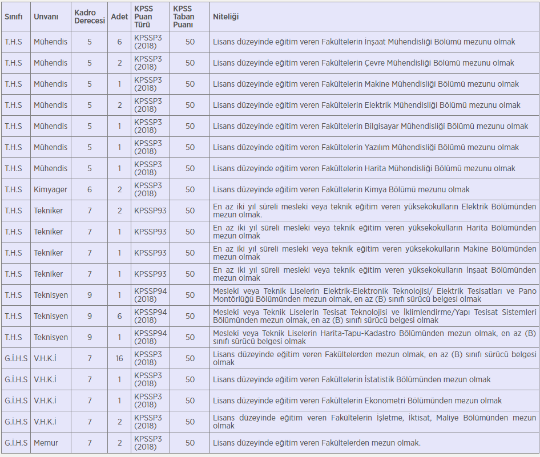Select the Yazılım Mühendisliği Bölümü requirement text
Image resolution: width=540 pixels, height=457 pixels.
point(366,147)
